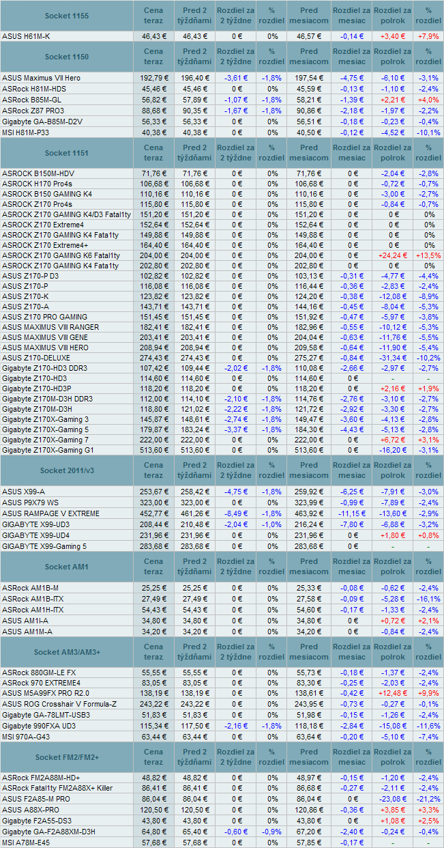This screenshot has height=848, width=444.
Task: Click current price 452,77 € of RAMPAGE V EXTREME
Action: pyautogui.click(x=153, y=513)
